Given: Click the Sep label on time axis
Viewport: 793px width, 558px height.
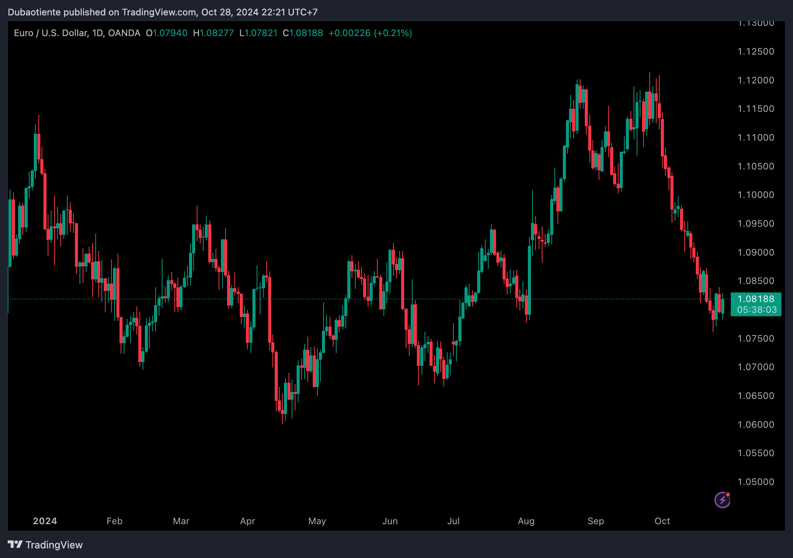Looking at the screenshot, I should point(596,521).
